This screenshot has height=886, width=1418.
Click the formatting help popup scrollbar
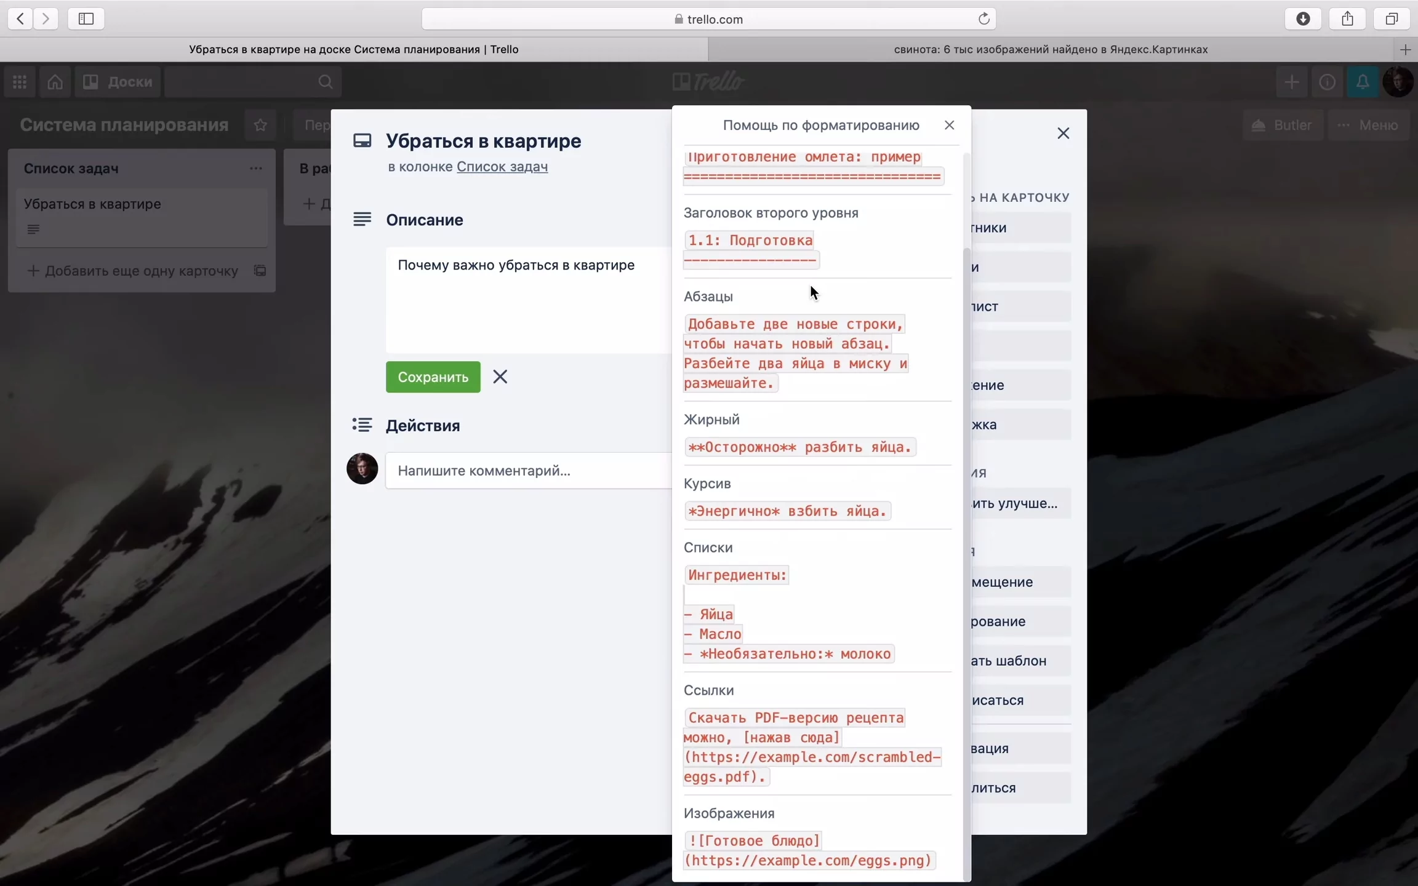[x=966, y=563]
